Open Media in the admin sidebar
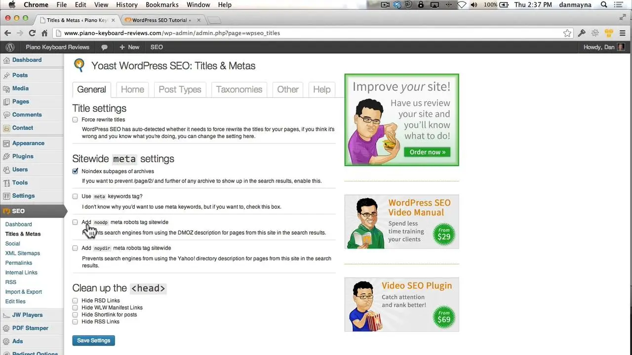The image size is (632, 355). [x=20, y=88]
